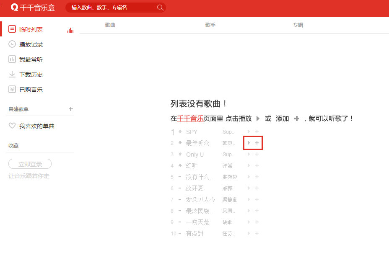
Task: Click the plus icon beside 自建歌单
Action: 71,109
